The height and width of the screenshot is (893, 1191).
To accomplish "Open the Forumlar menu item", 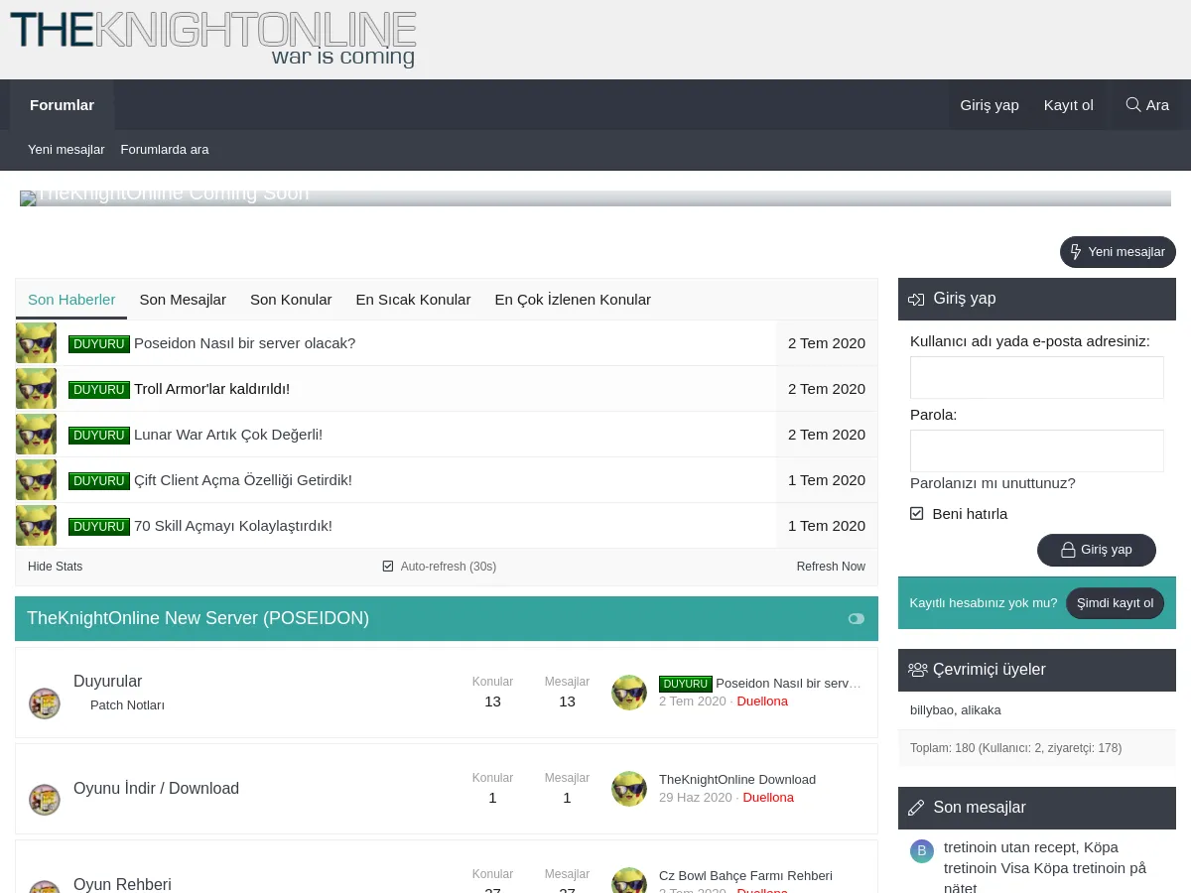I will click(x=62, y=104).
